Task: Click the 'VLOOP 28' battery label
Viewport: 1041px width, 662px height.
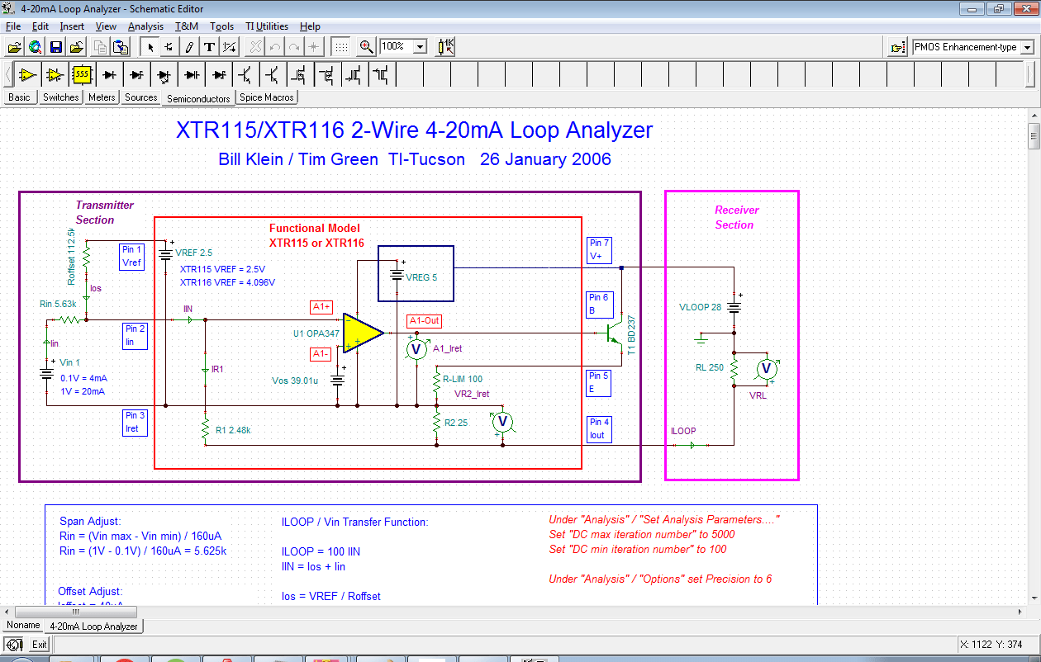Action: (x=700, y=307)
